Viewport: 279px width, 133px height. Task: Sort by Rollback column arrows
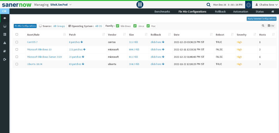coord(169,35)
